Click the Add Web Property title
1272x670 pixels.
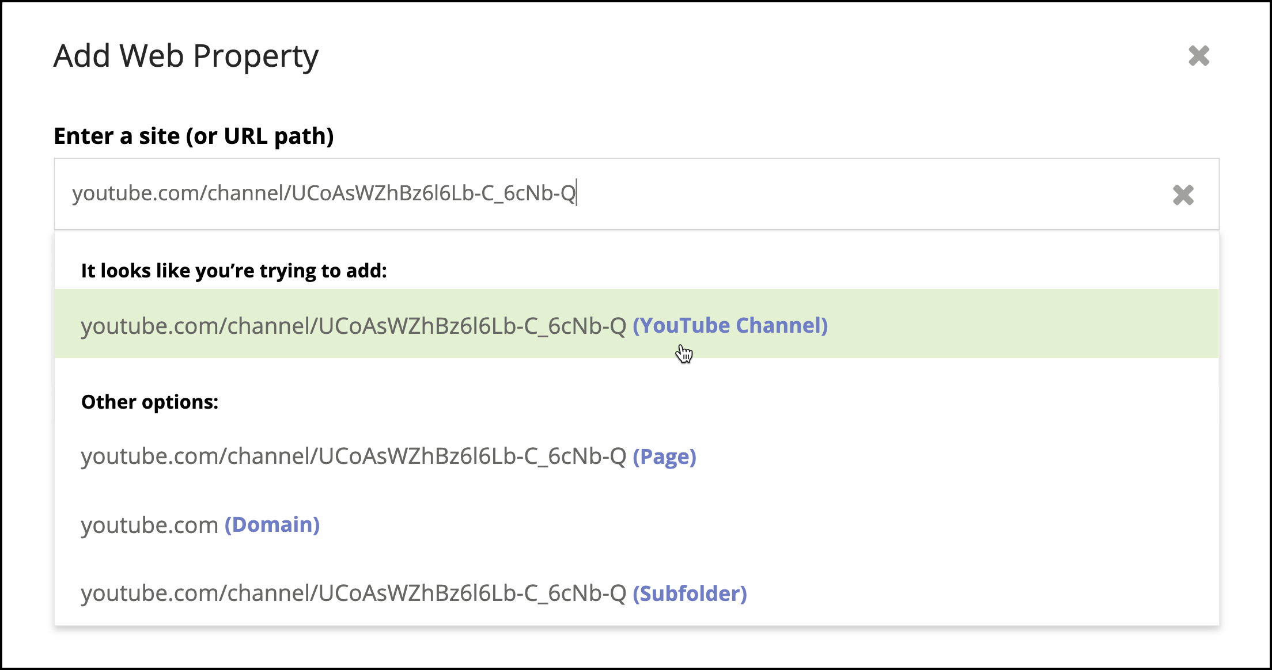click(x=186, y=56)
